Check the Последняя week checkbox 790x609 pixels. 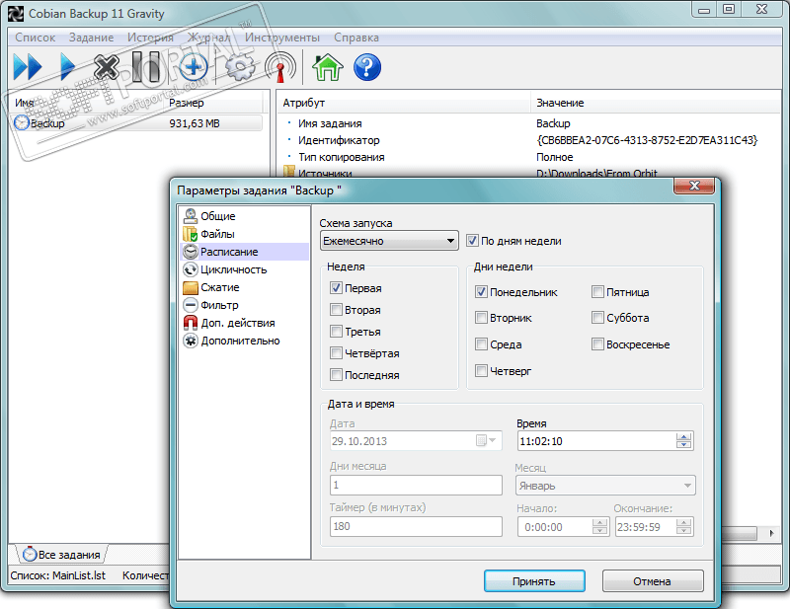click(x=336, y=374)
